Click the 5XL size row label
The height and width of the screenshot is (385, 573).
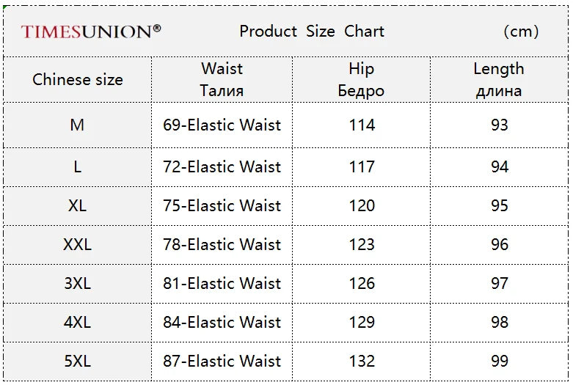77,361
